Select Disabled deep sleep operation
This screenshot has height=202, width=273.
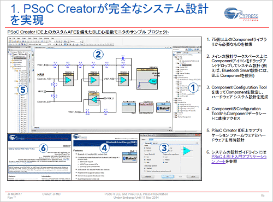point(145,168)
